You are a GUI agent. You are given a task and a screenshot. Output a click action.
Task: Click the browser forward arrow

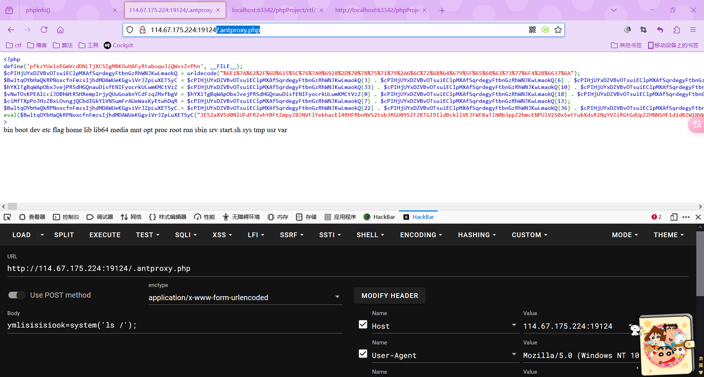pyautogui.click(x=27, y=30)
